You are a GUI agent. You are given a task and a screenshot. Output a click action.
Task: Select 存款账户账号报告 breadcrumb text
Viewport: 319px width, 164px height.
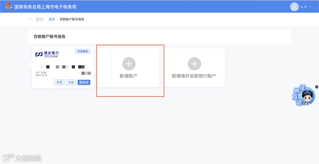[72, 19]
